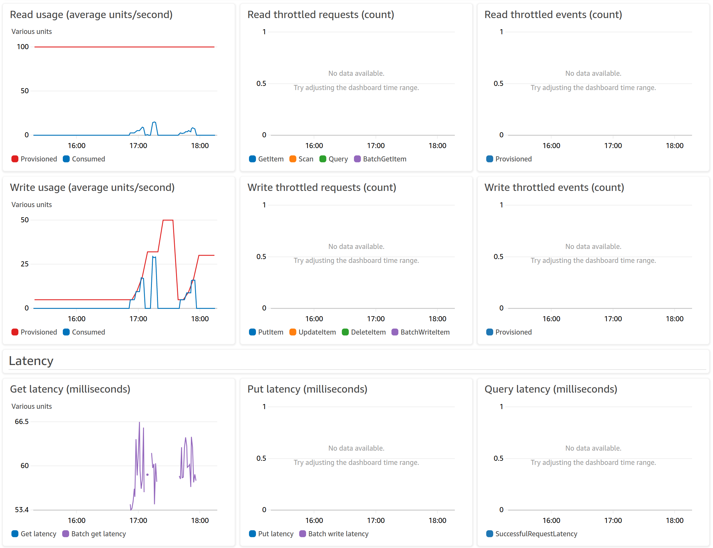713x548 pixels.
Task: Click Consumed swatch in Write usage legend
Action: [x=66, y=332]
